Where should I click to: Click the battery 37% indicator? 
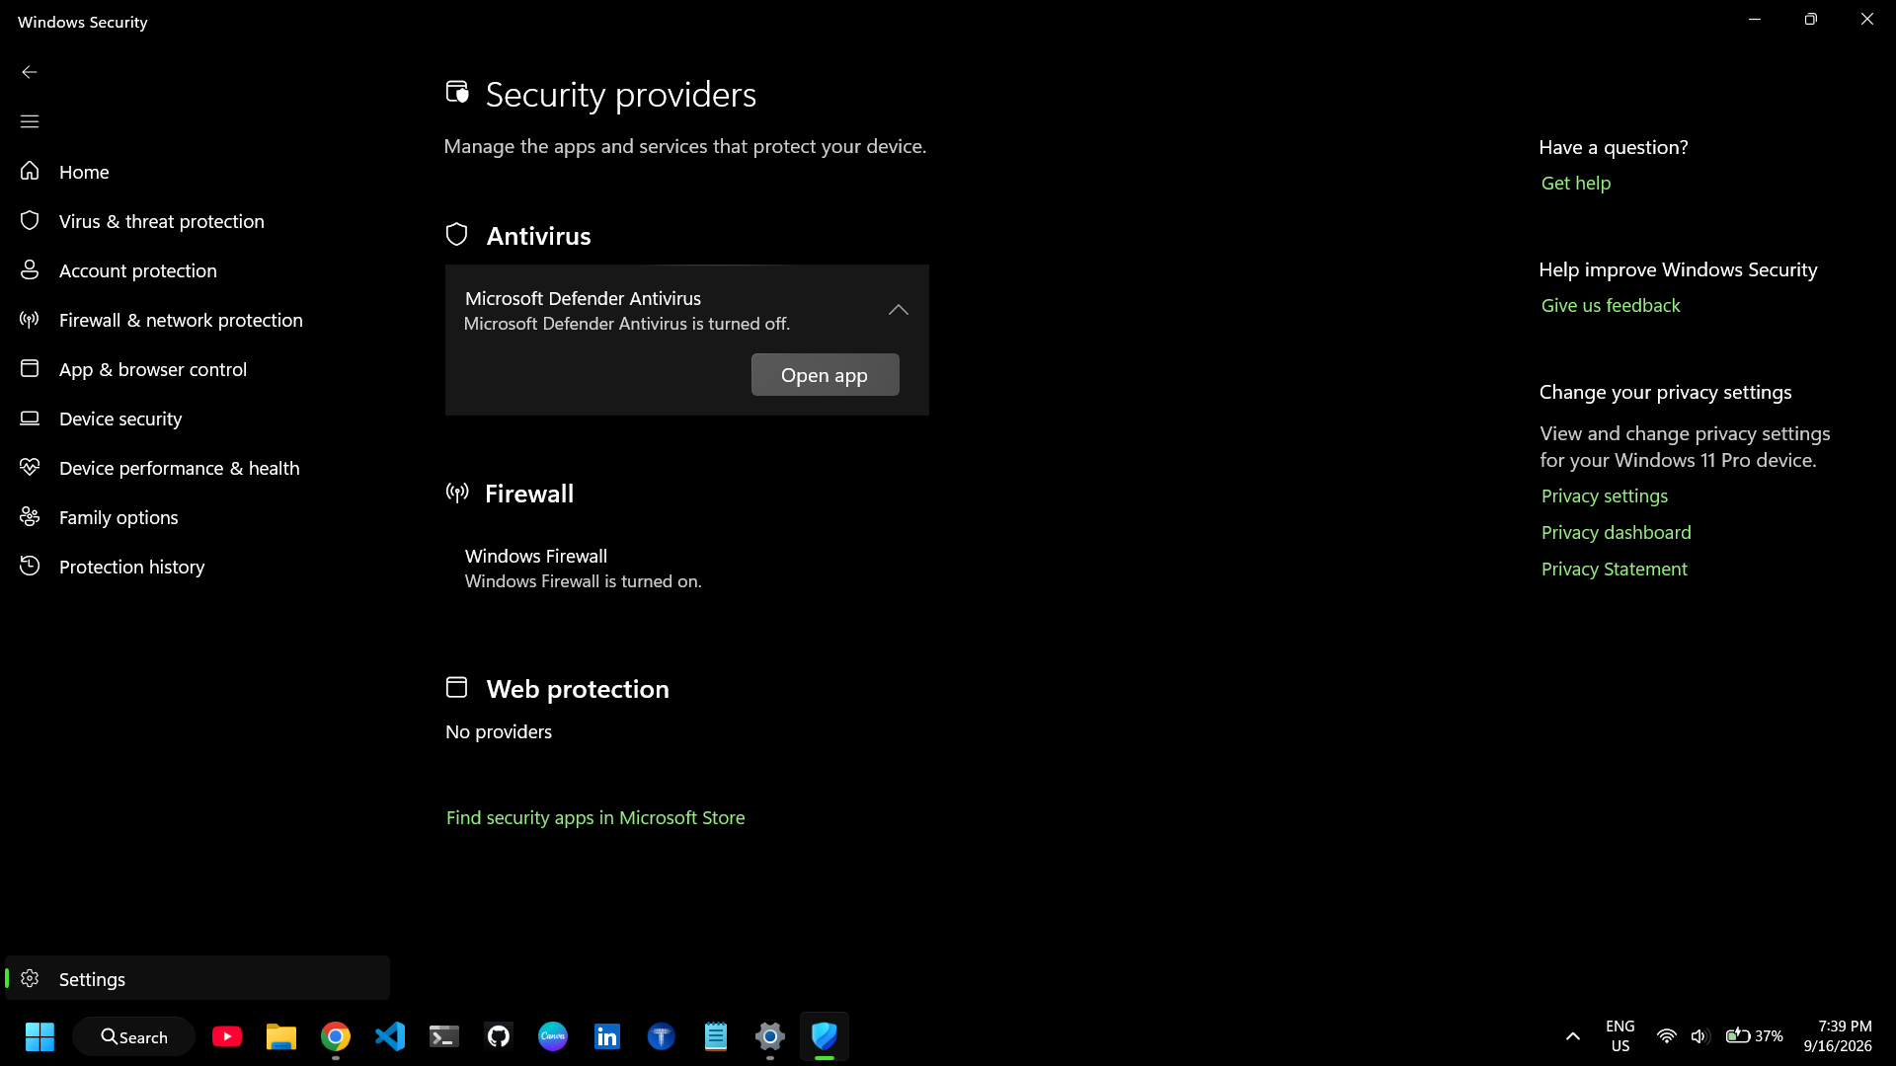(1754, 1036)
